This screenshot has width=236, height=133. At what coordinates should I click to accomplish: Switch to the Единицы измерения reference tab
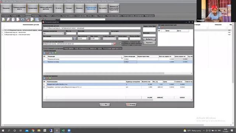click(68, 16)
